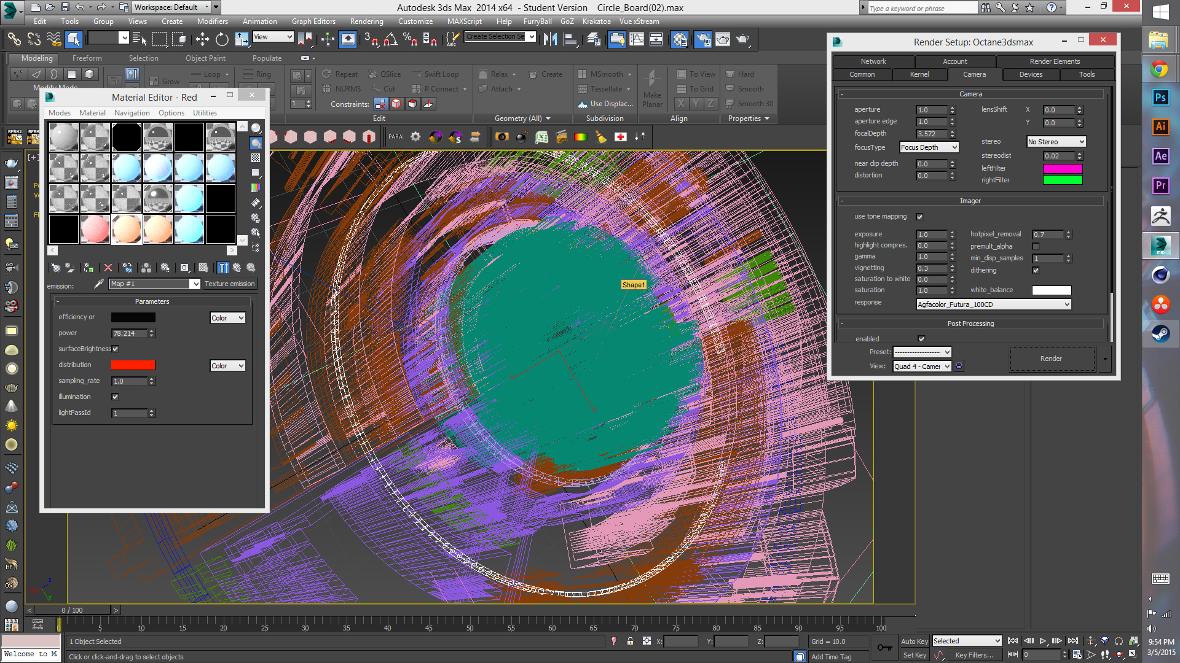
Task: Click the Render Production teapot icon
Action: [x=742, y=40]
